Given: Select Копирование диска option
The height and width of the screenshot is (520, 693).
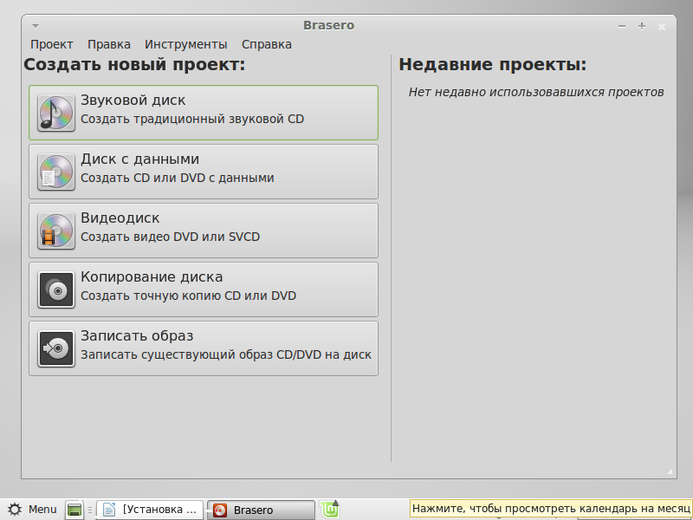Looking at the screenshot, I should pyautogui.click(x=204, y=289).
